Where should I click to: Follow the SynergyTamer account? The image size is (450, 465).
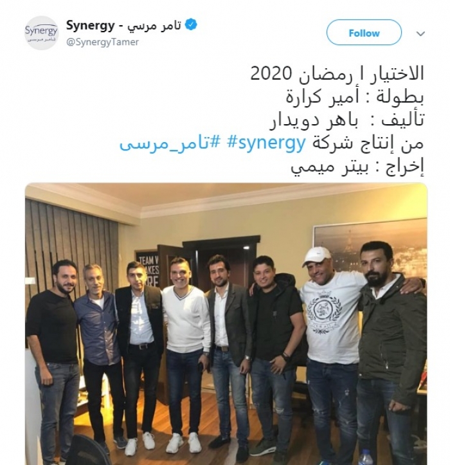pos(364,32)
